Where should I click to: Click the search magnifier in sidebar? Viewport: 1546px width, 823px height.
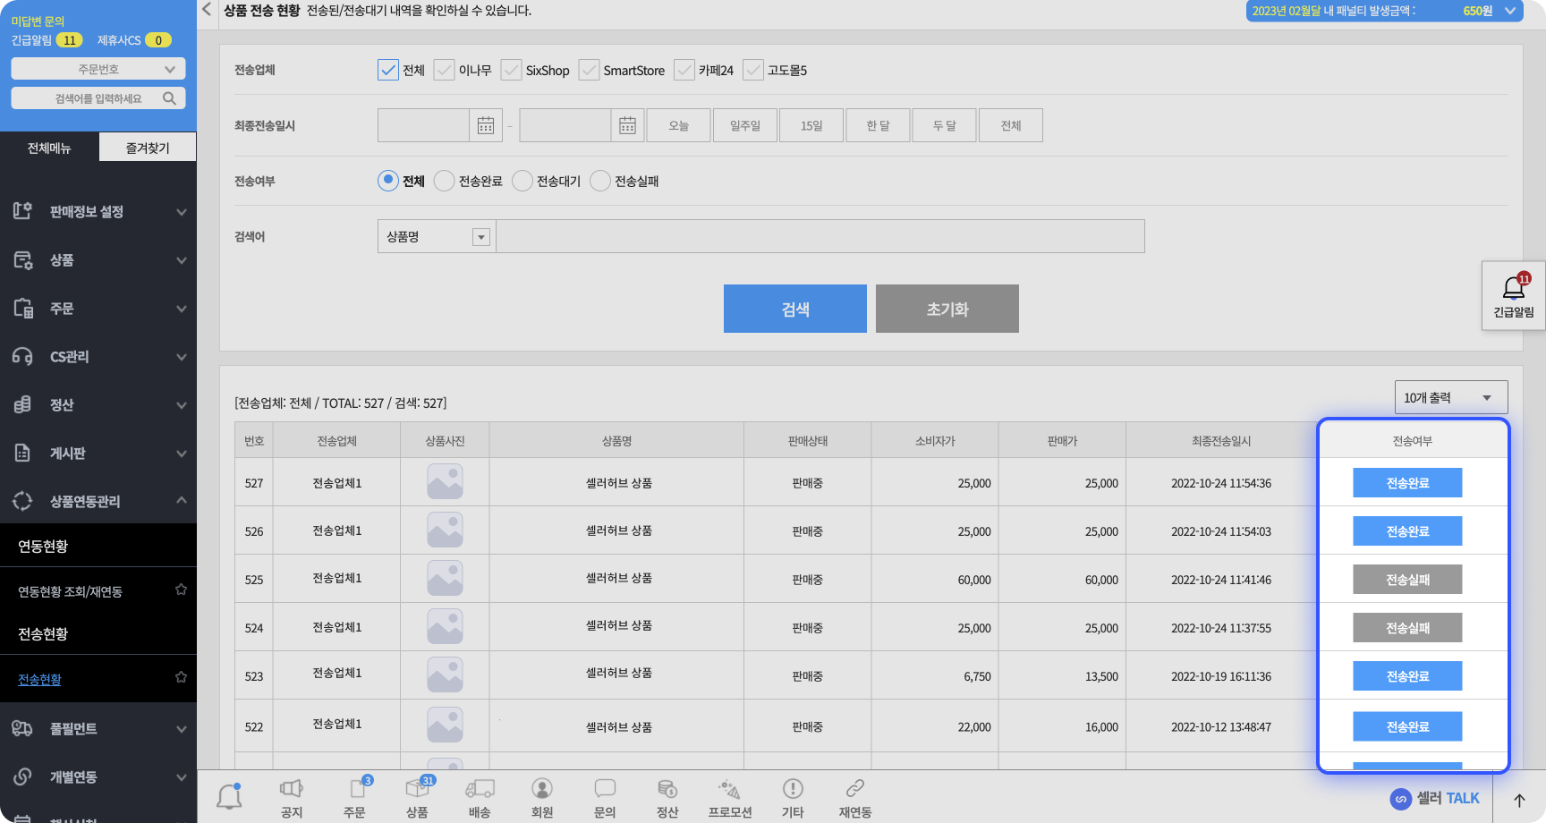pos(169,98)
